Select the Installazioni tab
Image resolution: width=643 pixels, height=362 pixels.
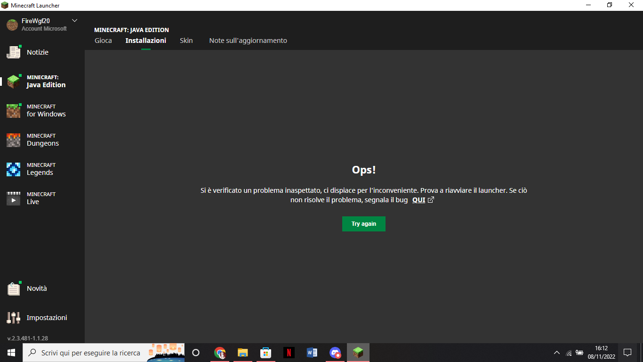pos(146,41)
